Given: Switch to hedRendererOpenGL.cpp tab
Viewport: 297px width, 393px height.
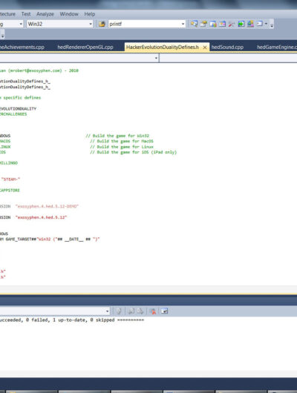Looking at the screenshot, I should pyautogui.click(x=85, y=47).
